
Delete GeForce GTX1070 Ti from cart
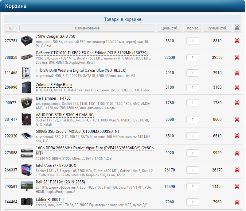coord(237,57)
